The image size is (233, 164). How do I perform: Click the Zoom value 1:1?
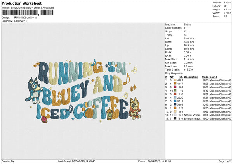[x=225, y=16]
